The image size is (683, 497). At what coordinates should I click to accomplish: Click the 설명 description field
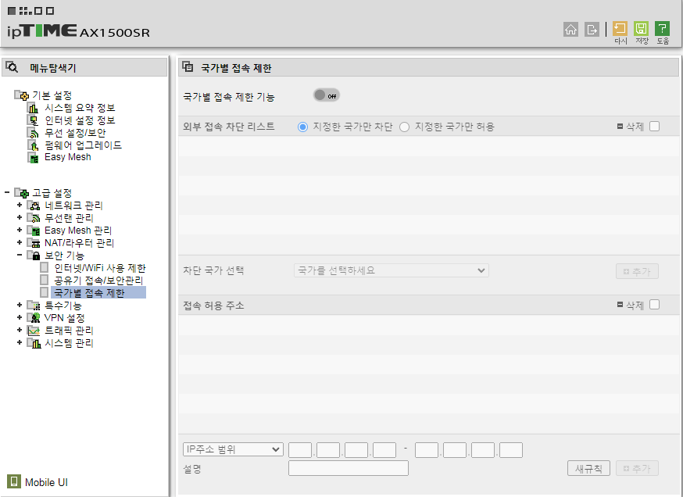click(x=349, y=468)
